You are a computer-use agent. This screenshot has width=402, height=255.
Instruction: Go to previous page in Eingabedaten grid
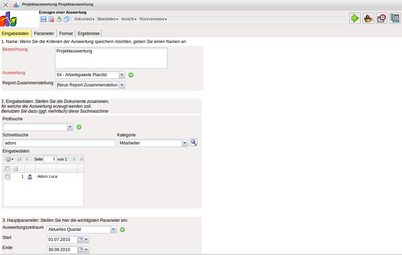27,159
